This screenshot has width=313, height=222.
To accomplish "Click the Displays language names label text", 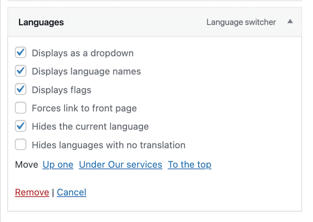I will (x=86, y=72).
